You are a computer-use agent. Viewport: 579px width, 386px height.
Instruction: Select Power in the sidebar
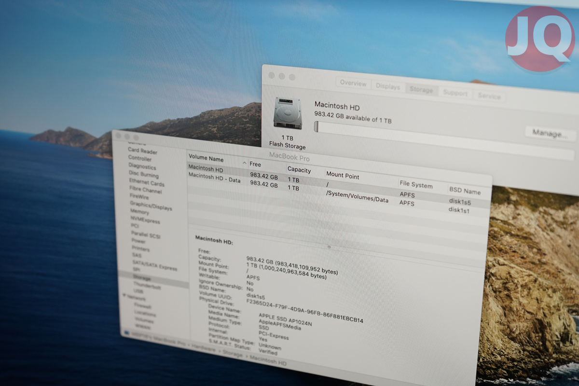[x=138, y=241]
